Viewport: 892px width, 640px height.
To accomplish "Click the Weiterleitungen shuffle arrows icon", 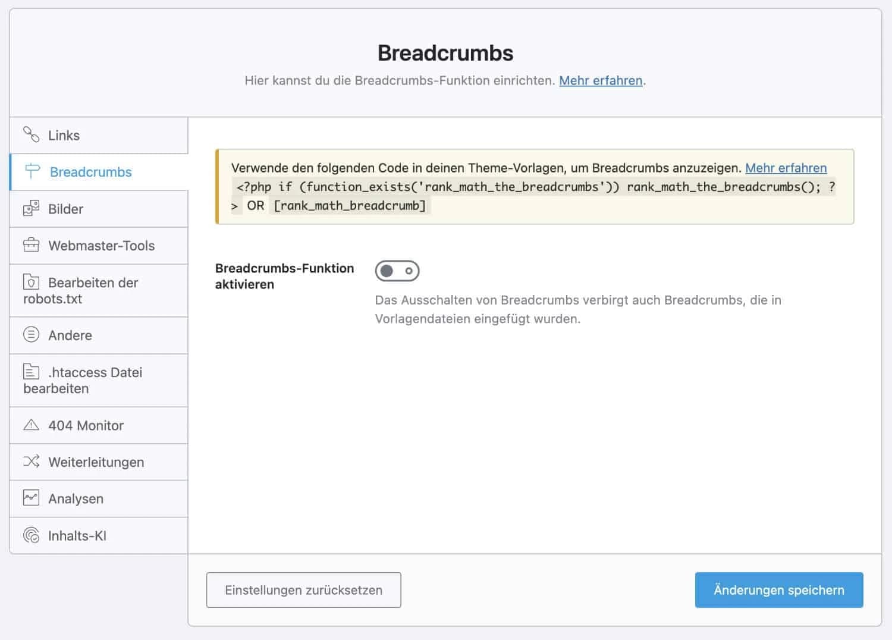I will coord(31,462).
